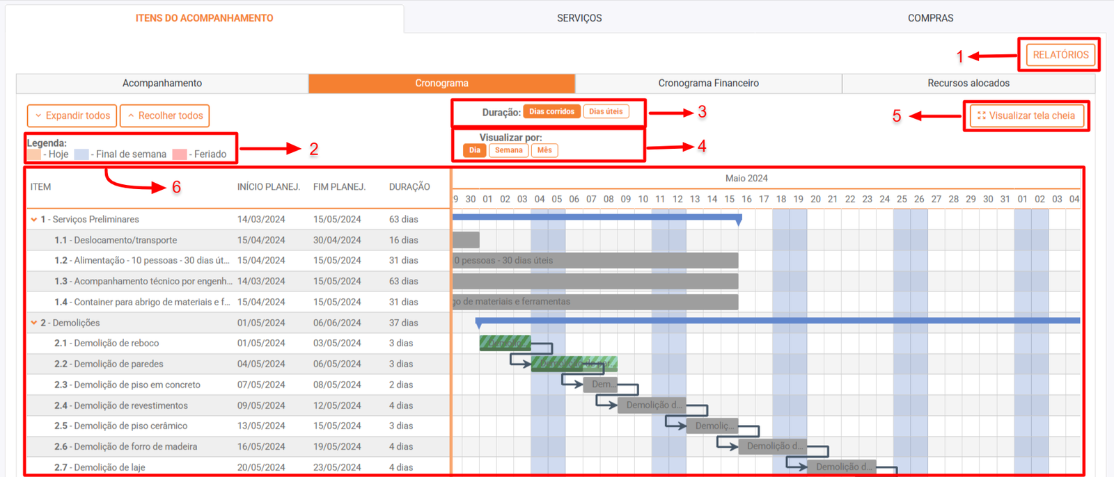Set view by Mês
This screenshot has height=477, width=1114.
544,150
